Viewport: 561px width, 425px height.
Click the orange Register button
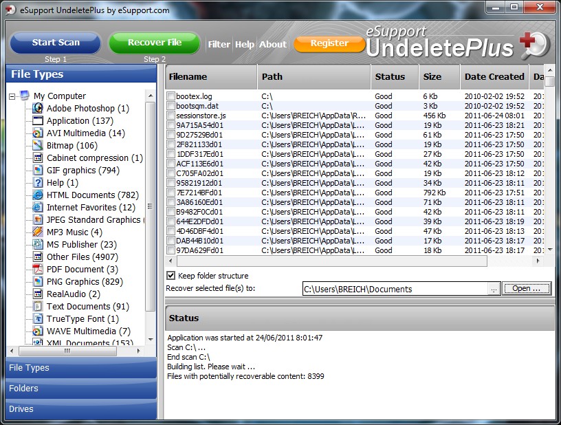(x=329, y=43)
